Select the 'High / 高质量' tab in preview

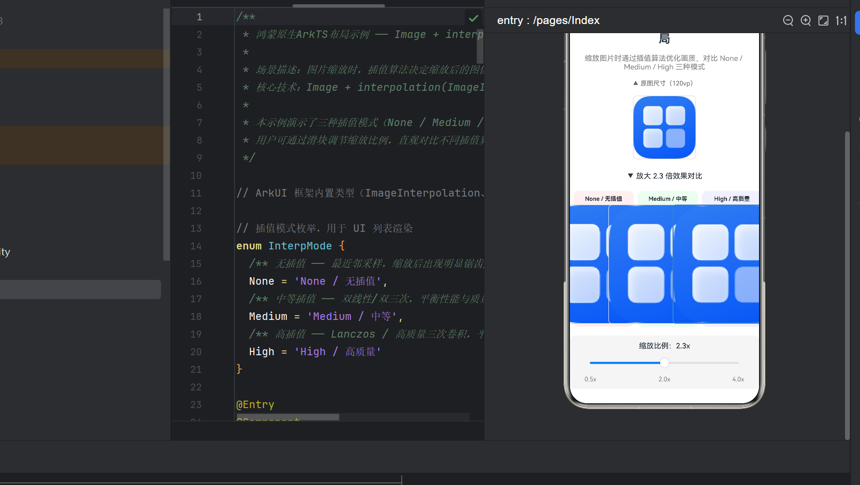click(731, 199)
